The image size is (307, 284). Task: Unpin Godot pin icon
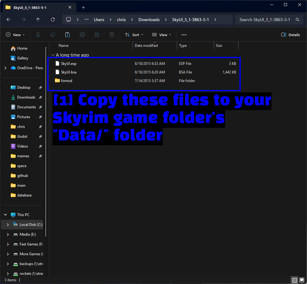pyautogui.click(x=41, y=136)
